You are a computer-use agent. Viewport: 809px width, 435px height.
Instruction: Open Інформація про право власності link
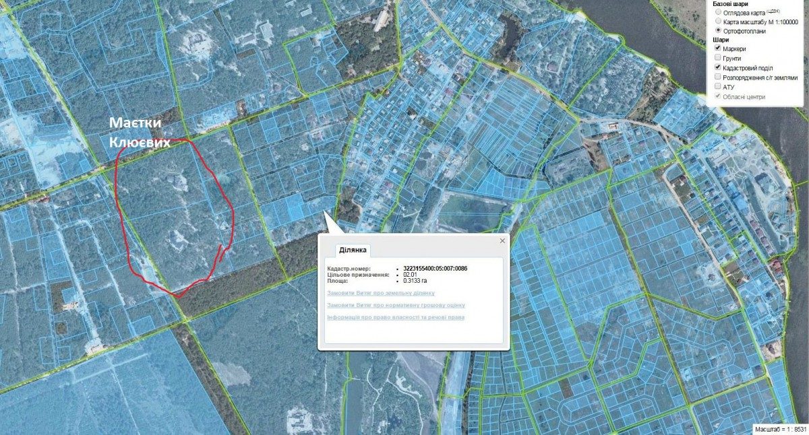(396, 317)
